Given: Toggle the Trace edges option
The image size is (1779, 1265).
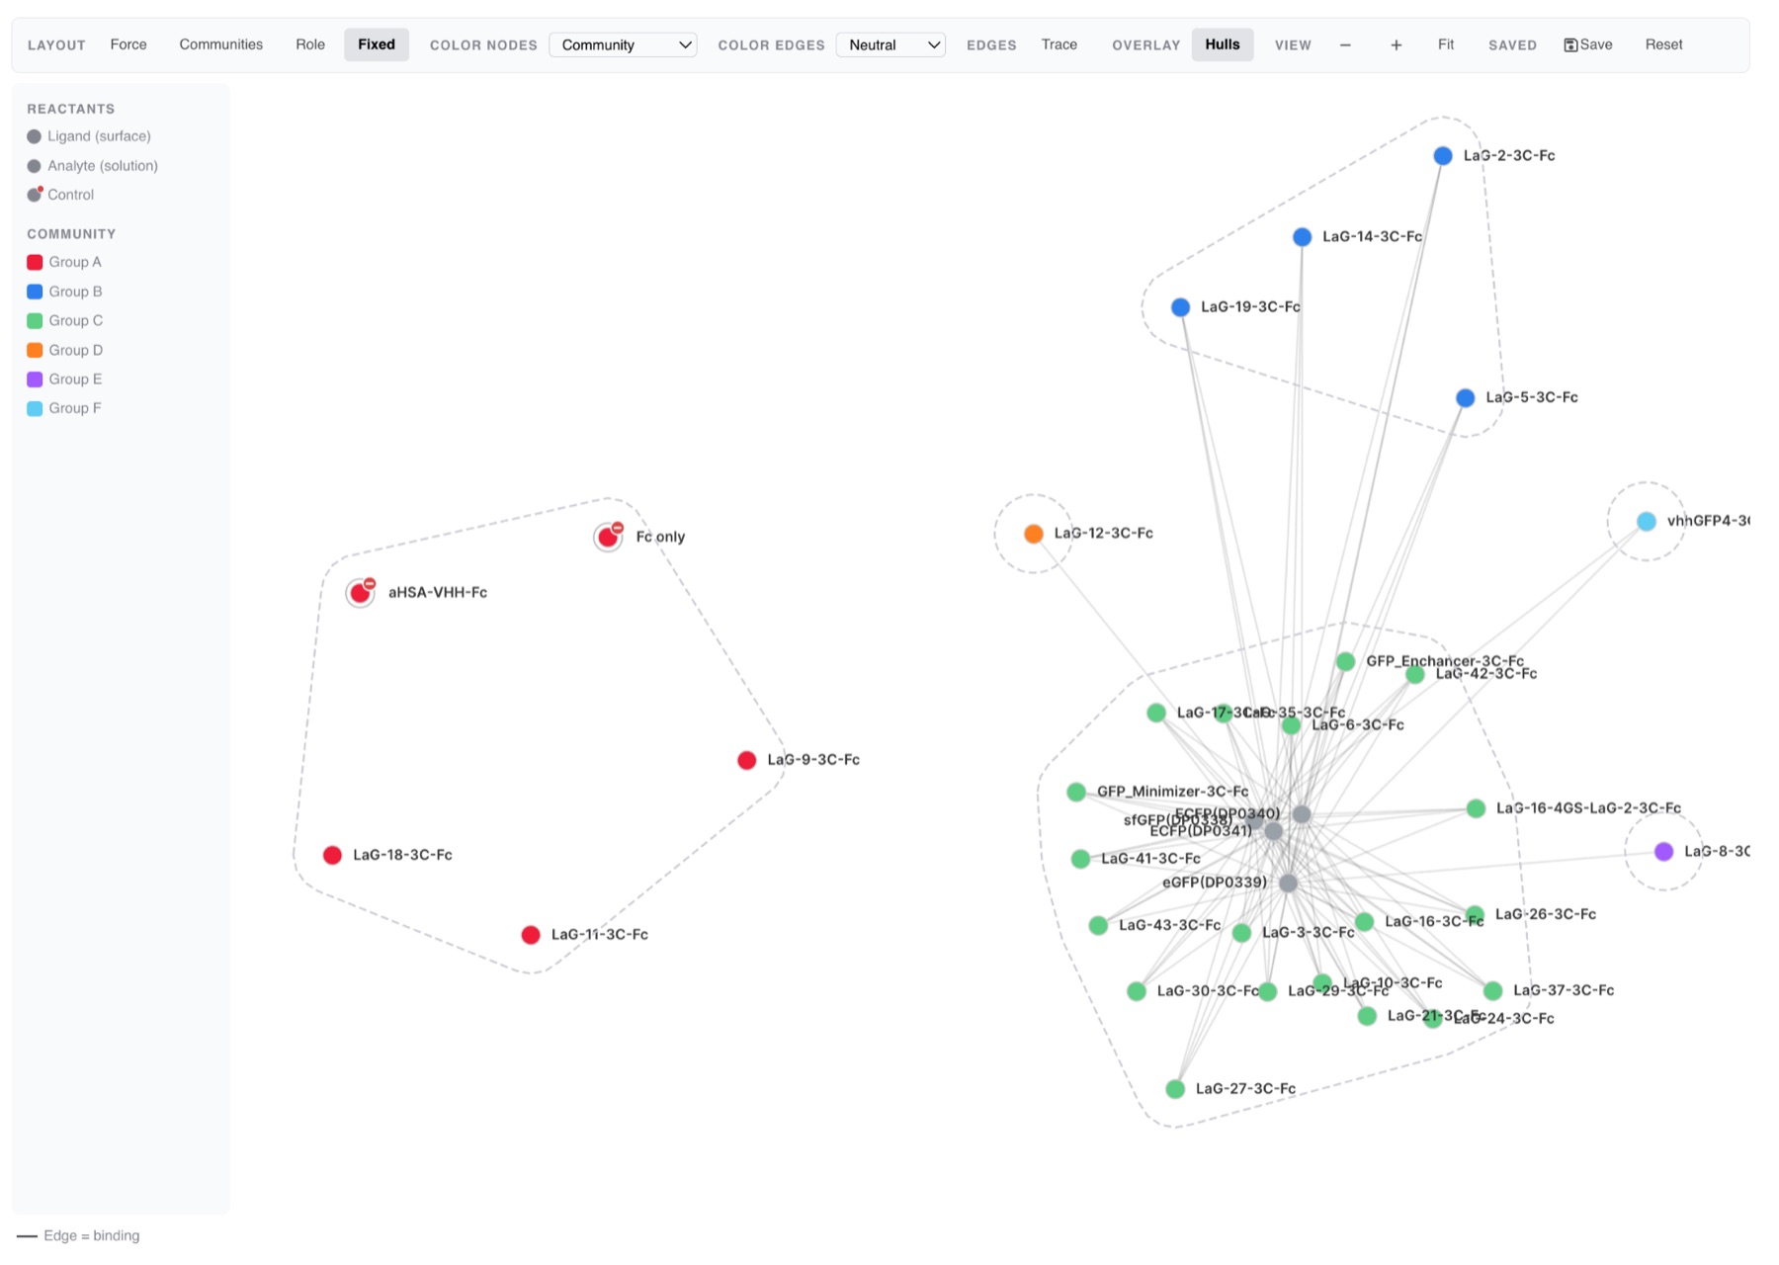Looking at the screenshot, I should [1059, 44].
